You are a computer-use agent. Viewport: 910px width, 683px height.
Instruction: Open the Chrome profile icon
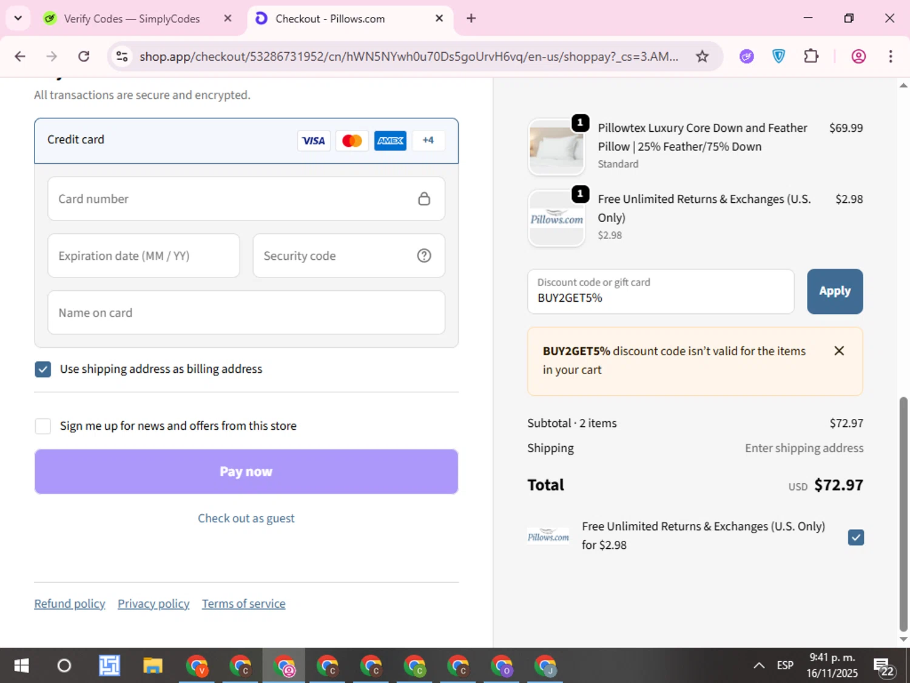pyautogui.click(x=858, y=56)
